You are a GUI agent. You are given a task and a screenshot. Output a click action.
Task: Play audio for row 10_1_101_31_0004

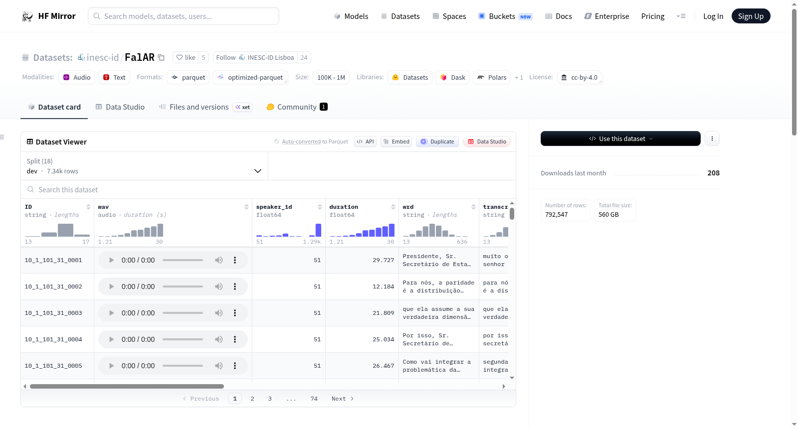(111, 339)
